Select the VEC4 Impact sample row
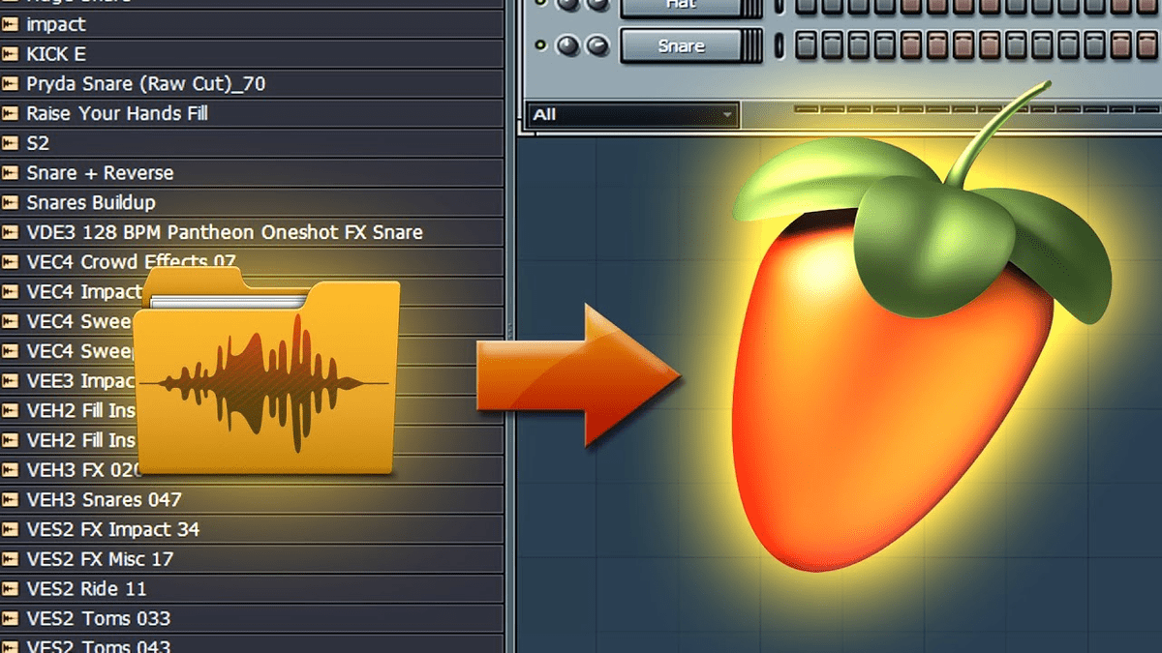Screen dimensions: 1162x653 tap(252, 292)
